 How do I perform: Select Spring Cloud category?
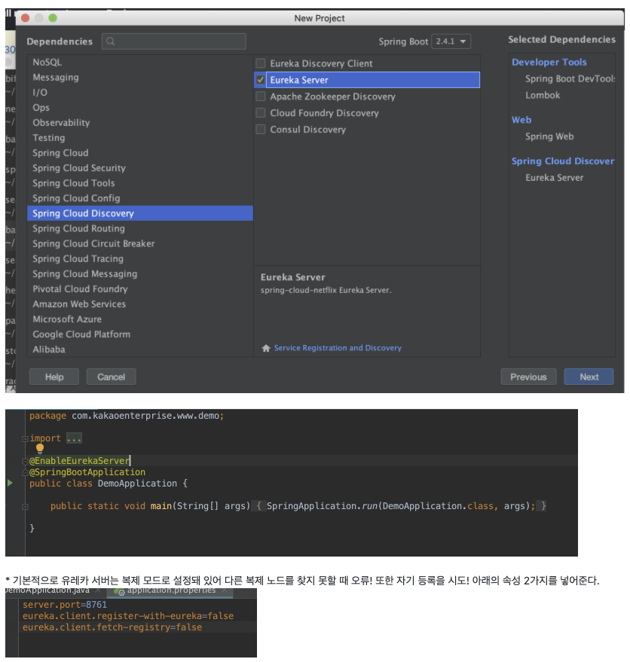pos(140,153)
